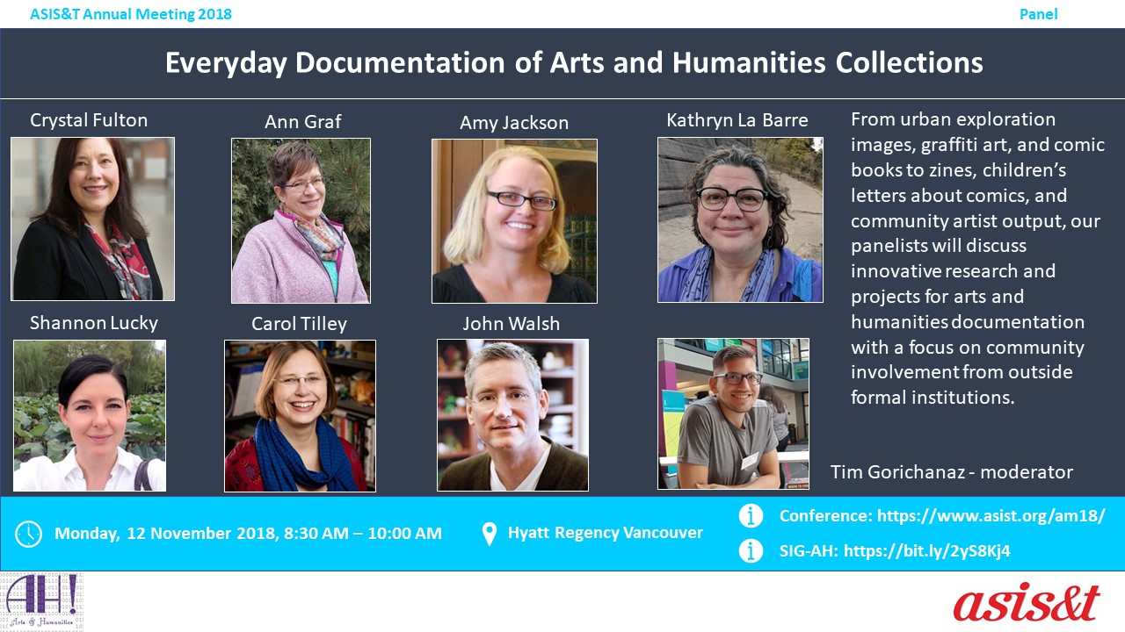Click the red asis&t logo
Image resolution: width=1125 pixels, height=632 pixels.
[x=1027, y=602]
